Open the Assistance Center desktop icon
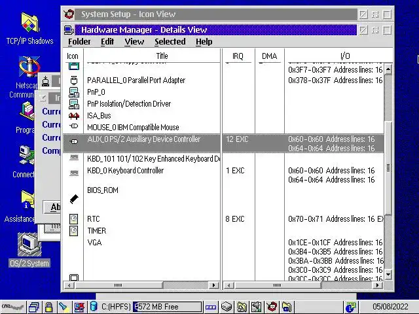419x314 pixels. (x=27, y=200)
